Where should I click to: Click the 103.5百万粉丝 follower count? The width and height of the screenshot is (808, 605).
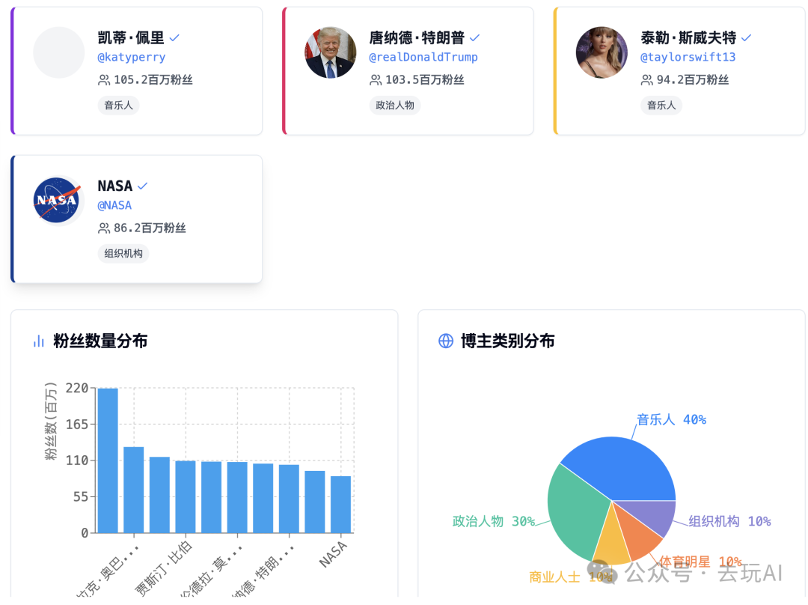425,80
